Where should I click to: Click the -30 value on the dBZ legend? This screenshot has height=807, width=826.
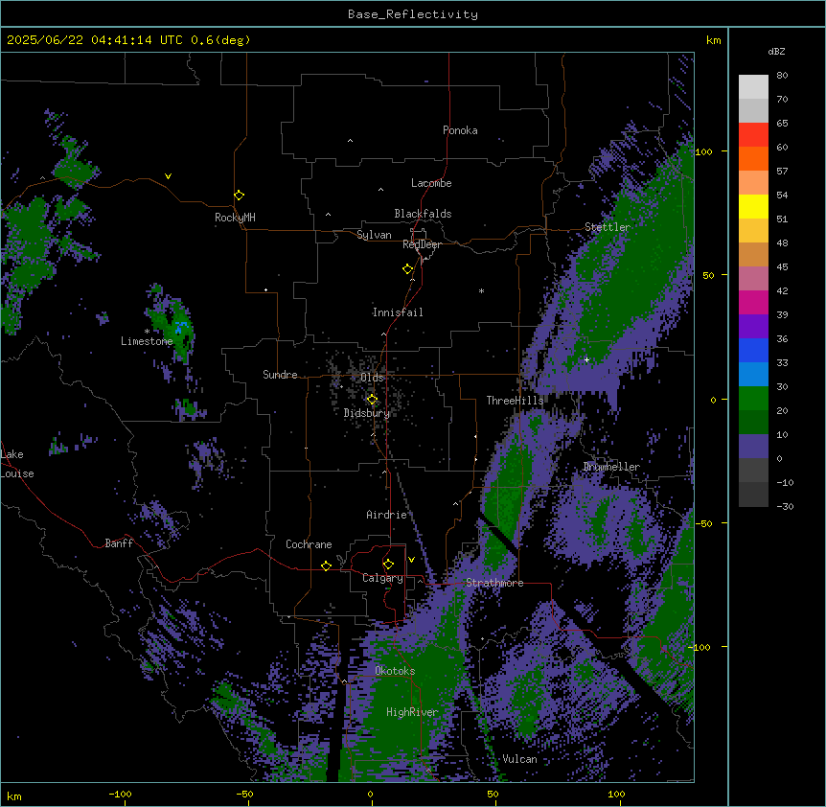point(785,506)
